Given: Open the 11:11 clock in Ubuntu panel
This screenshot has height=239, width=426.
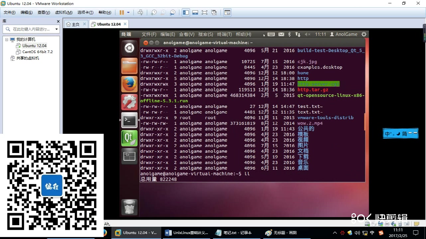Looking at the screenshot, I should coord(320,34).
